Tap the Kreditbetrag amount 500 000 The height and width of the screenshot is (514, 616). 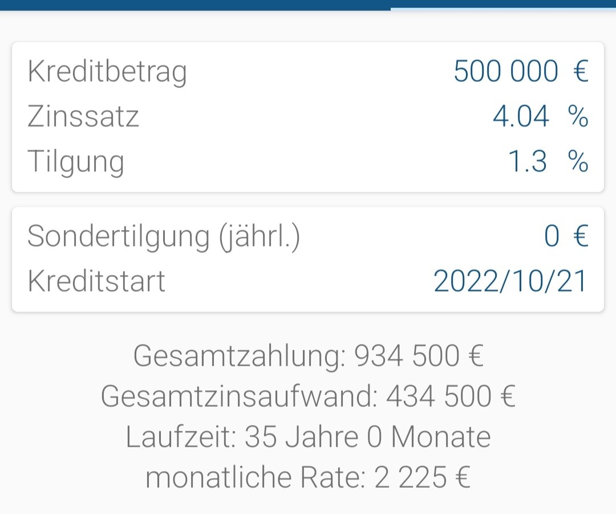505,72
